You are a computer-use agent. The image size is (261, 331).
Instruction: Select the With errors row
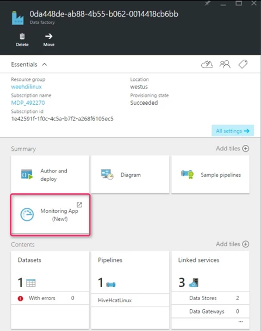[50, 298]
